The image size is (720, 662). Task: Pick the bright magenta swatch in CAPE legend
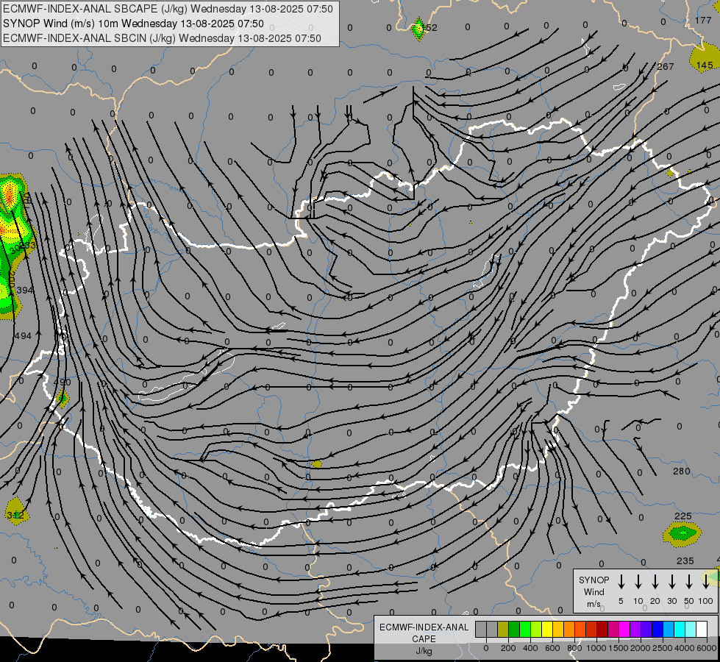624,630
